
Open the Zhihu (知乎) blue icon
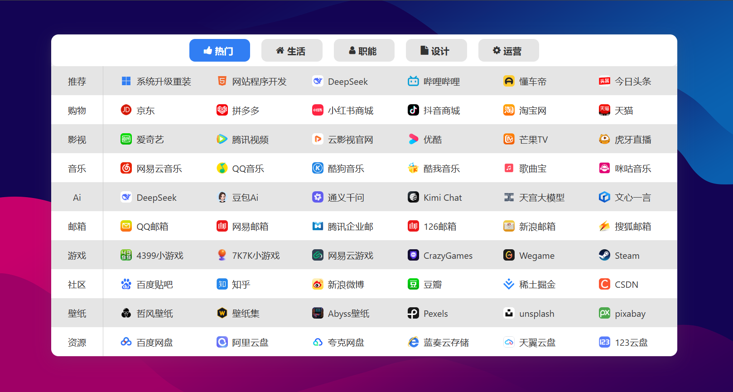222,284
